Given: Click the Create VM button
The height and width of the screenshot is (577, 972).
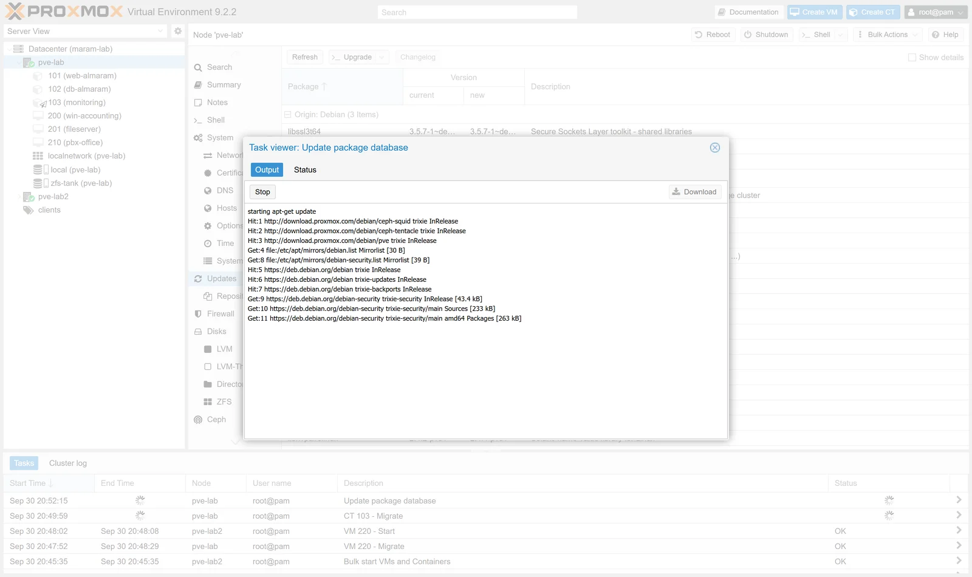Looking at the screenshot, I should (814, 12).
